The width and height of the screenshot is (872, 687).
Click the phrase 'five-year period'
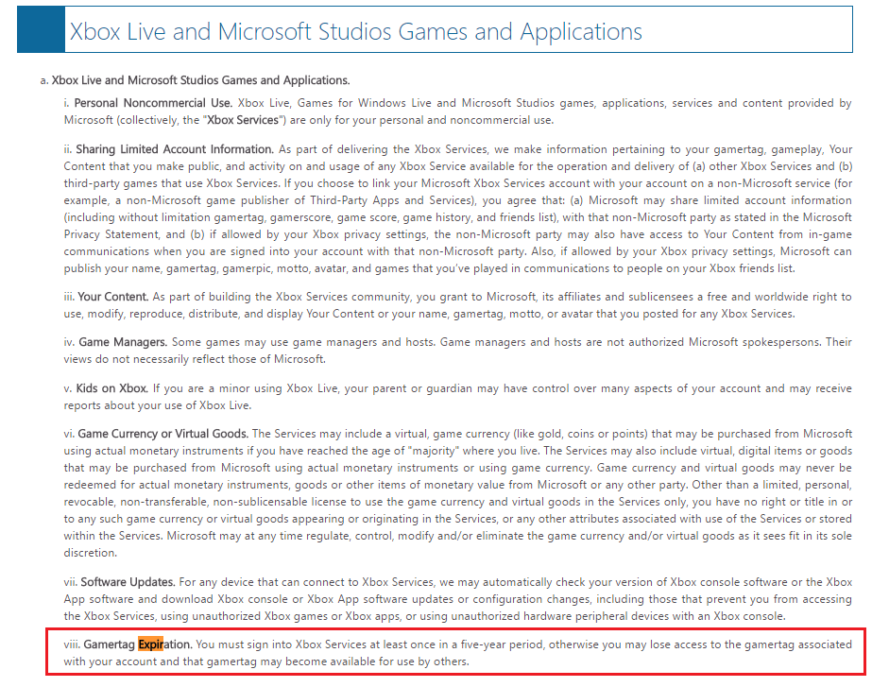pos(502,644)
